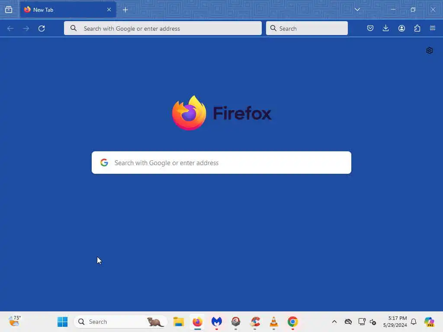Personalize new tab via gear icon
The width and height of the screenshot is (443, 332).
click(x=430, y=51)
